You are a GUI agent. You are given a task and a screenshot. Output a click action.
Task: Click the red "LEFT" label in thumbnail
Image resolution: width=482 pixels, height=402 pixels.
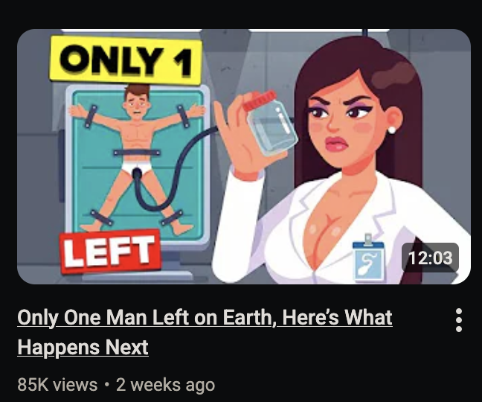coord(110,252)
